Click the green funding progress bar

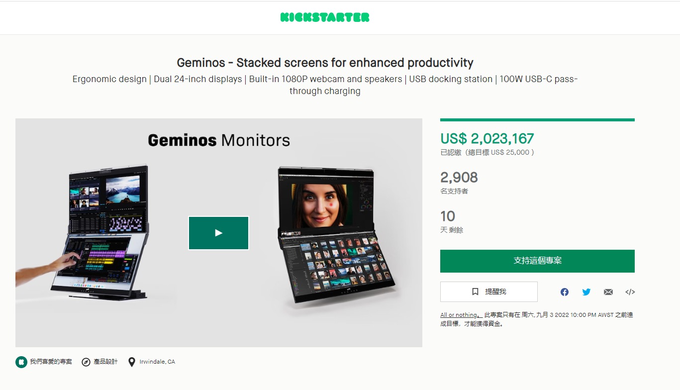[537, 120]
